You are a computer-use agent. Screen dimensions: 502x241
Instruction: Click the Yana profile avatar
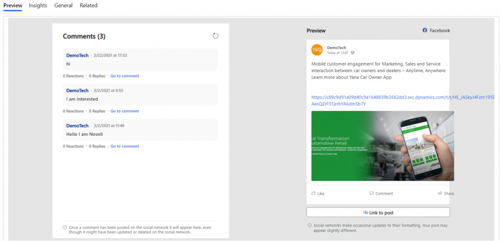[317, 50]
